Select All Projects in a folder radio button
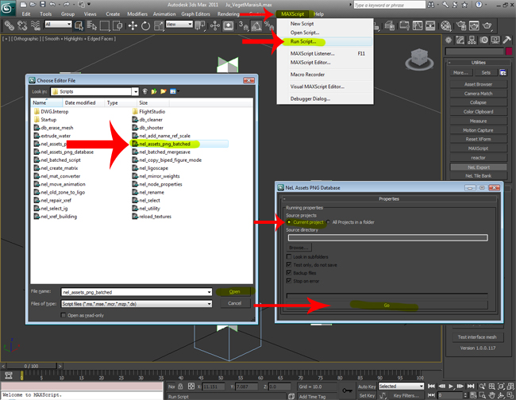The height and width of the screenshot is (400, 516). pos(328,222)
